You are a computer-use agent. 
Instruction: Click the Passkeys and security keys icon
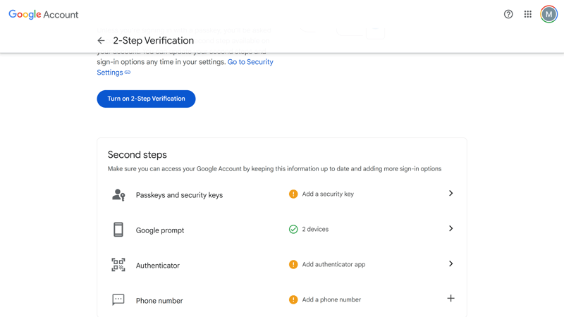(x=118, y=195)
